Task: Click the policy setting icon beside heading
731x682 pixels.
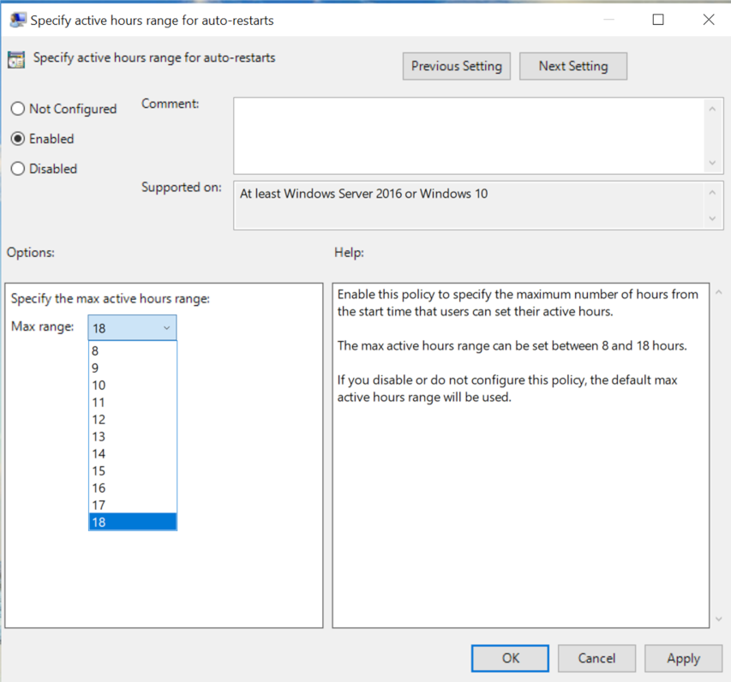Action: coord(16,60)
